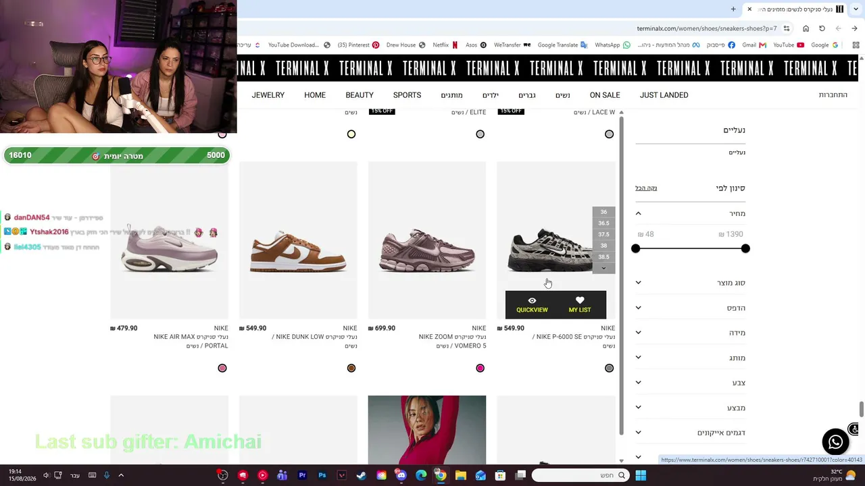Select the pink swatch under Nike Air Max Portal

(x=222, y=368)
